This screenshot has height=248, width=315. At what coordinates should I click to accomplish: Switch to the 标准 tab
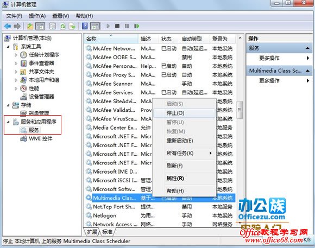click(x=107, y=232)
